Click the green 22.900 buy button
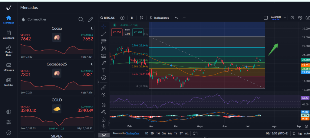310x138 pixels. coord(138,32)
